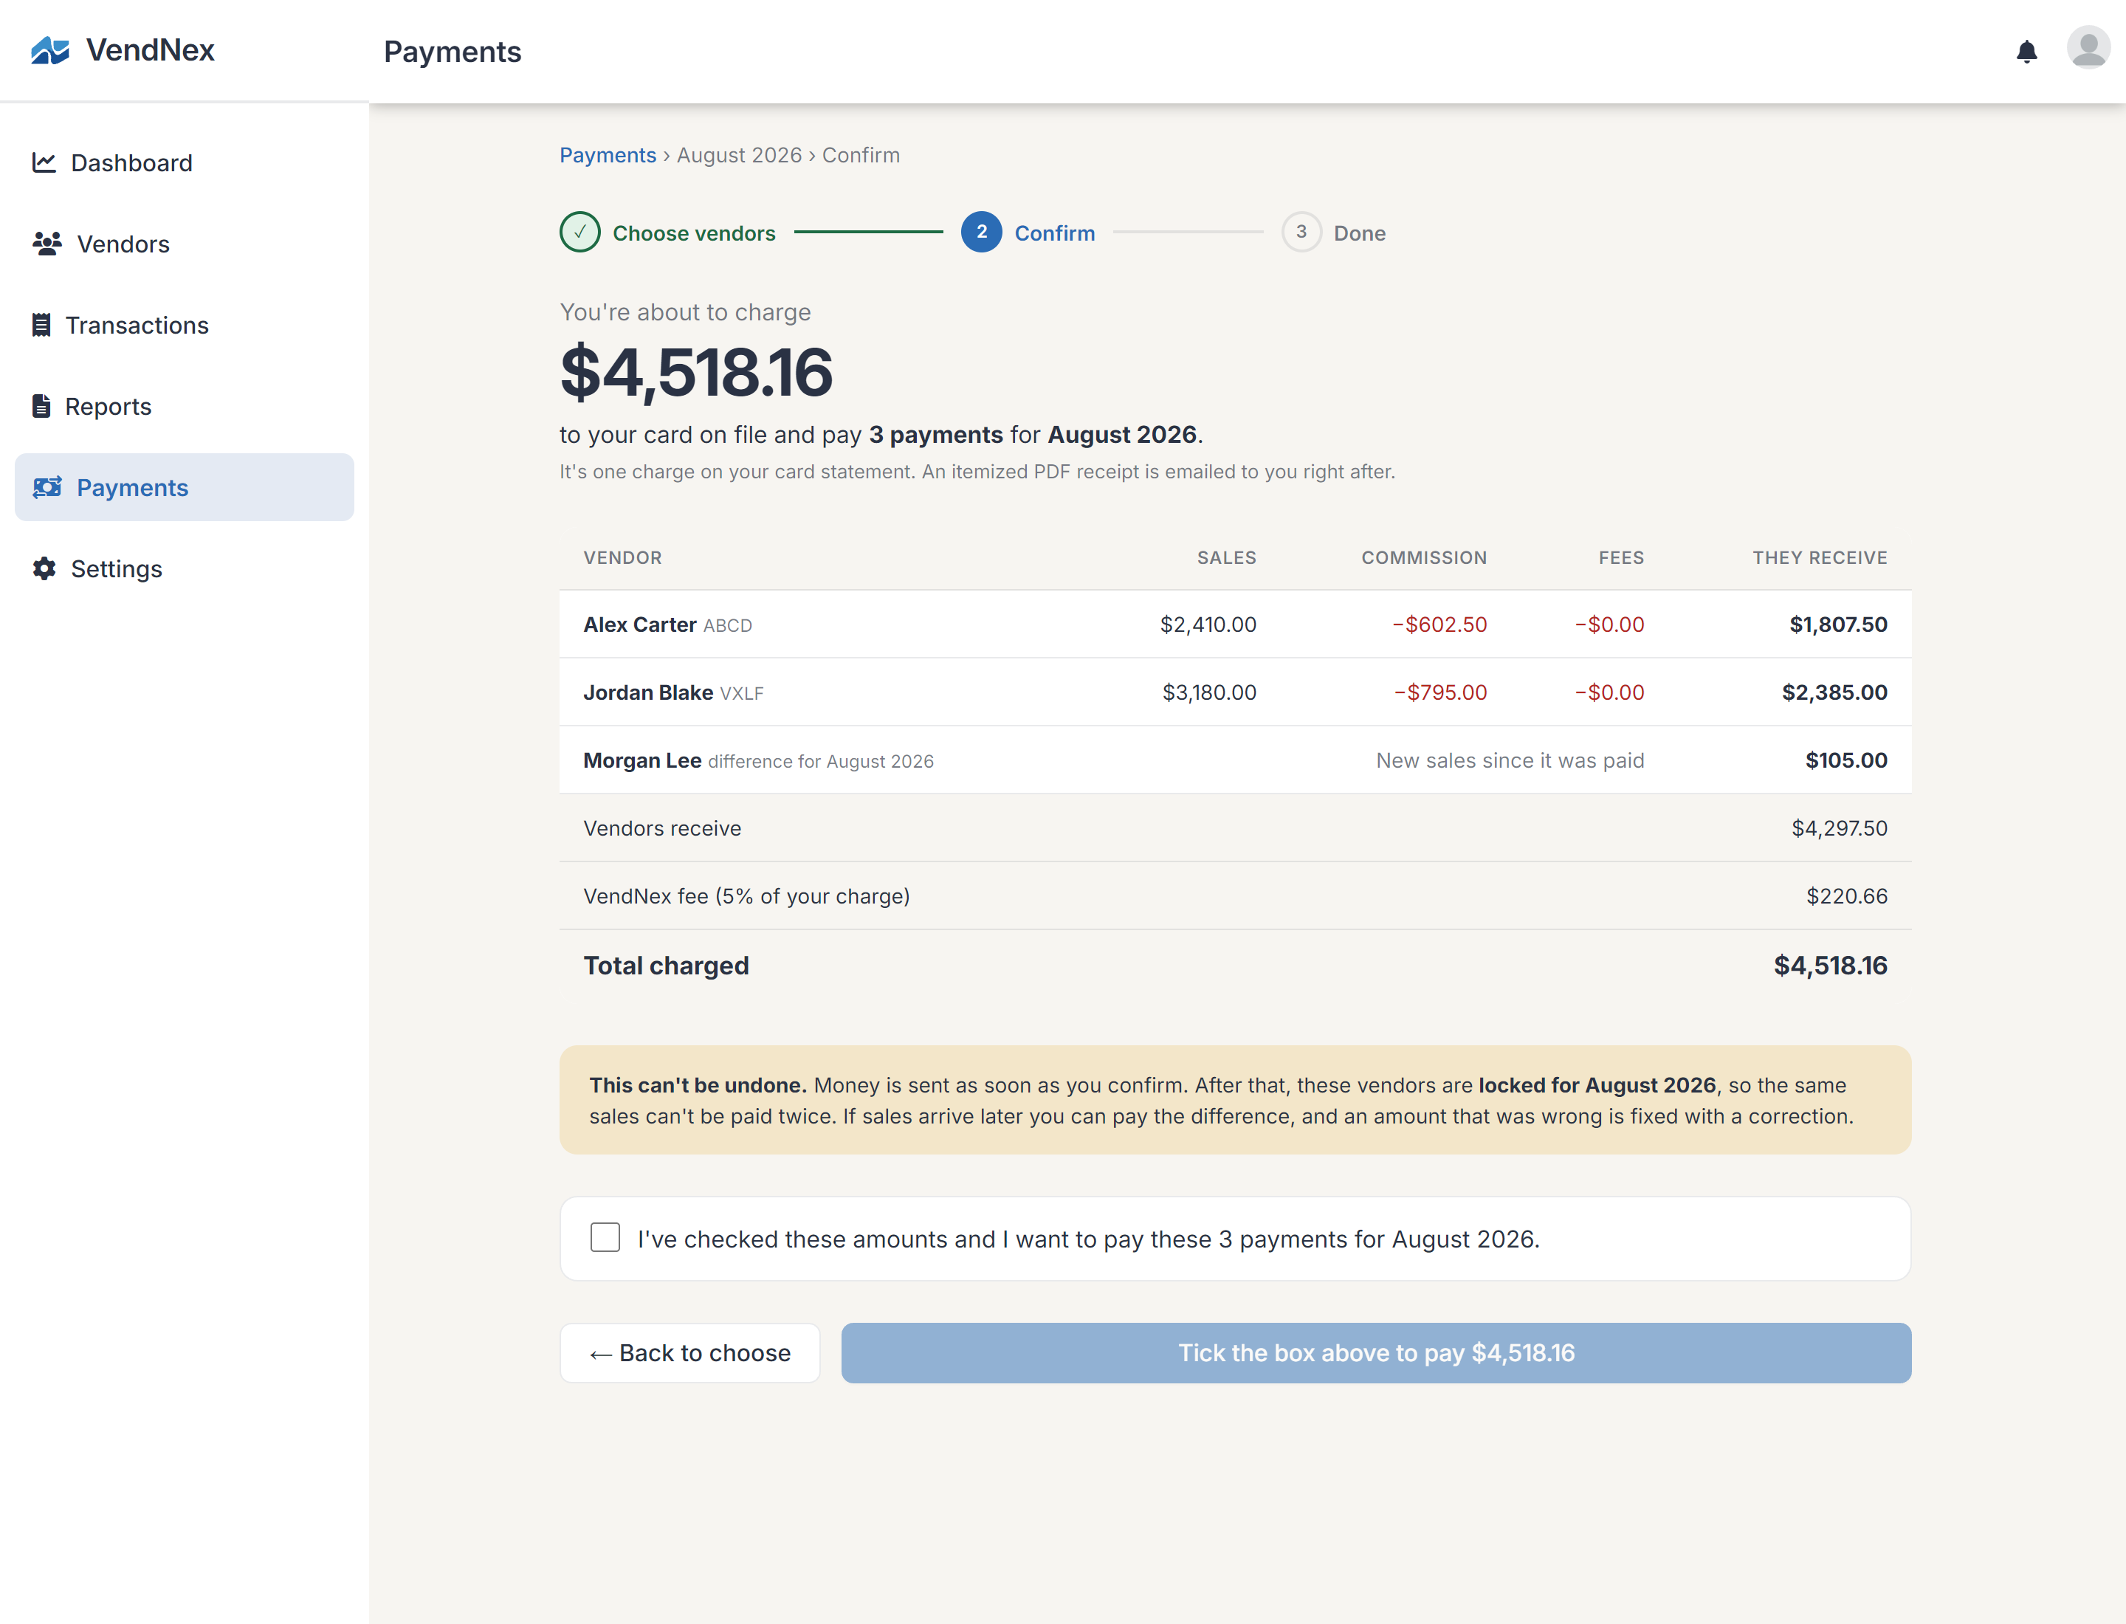Click the $2,410.00 sales amount
Image resolution: width=2126 pixels, height=1624 pixels.
pyautogui.click(x=1208, y=625)
